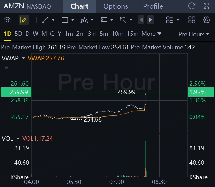
Task: Select the arrow annotation tool
Action: pos(123,20)
